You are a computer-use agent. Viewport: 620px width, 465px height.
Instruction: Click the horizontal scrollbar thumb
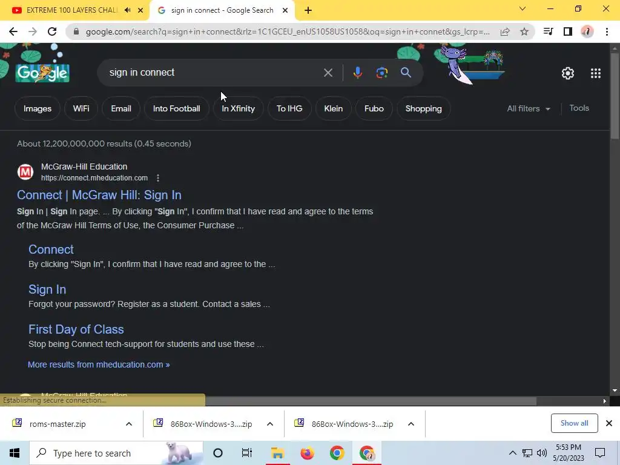370,401
